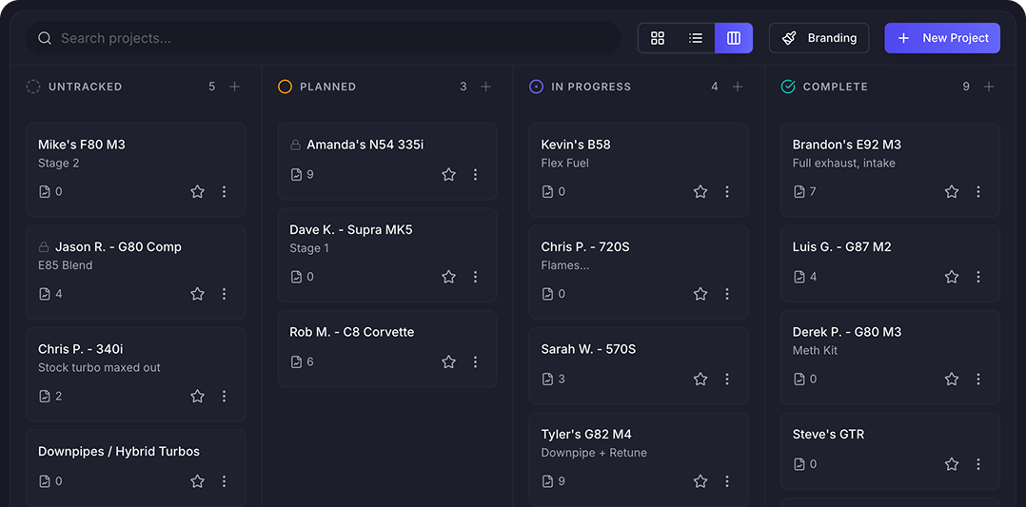This screenshot has height=507, width=1026.
Task: Favorite Kevin's B58 project
Action: click(x=700, y=192)
